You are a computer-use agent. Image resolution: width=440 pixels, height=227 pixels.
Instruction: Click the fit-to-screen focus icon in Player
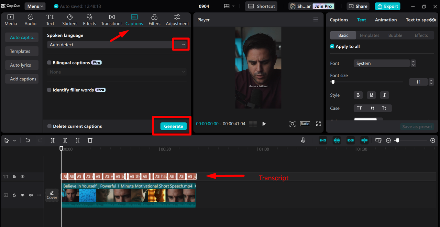click(x=293, y=124)
